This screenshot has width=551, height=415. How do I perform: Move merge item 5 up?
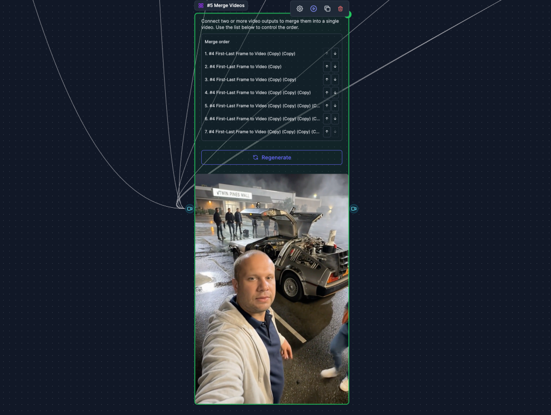(x=327, y=105)
